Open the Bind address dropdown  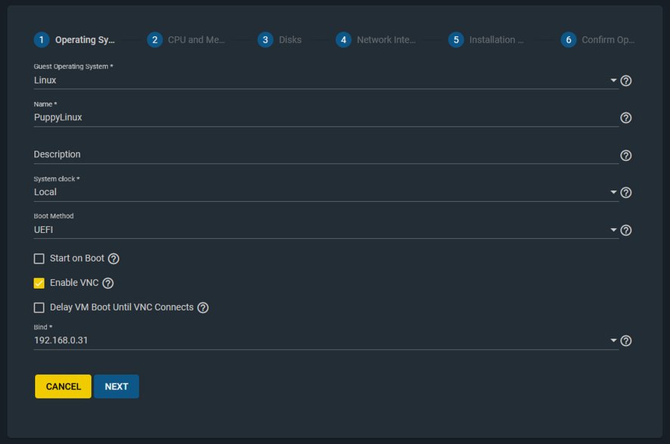(x=326, y=340)
